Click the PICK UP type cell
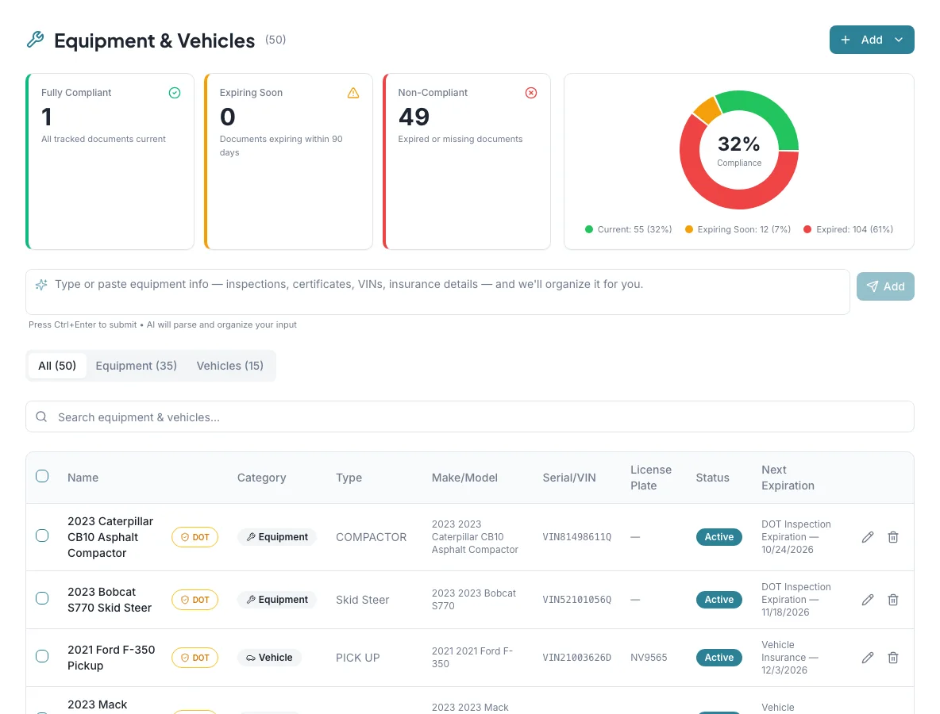Image resolution: width=940 pixels, height=714 pixels. [358, 658]
